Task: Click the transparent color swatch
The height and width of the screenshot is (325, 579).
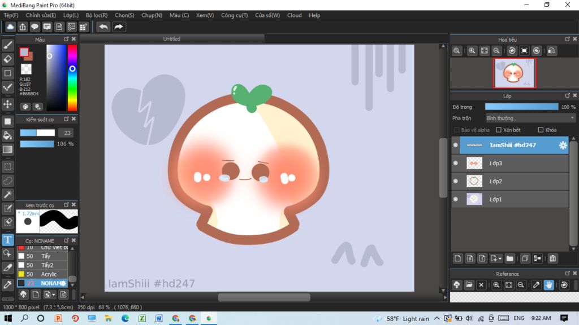Action: tap(26, 69)
